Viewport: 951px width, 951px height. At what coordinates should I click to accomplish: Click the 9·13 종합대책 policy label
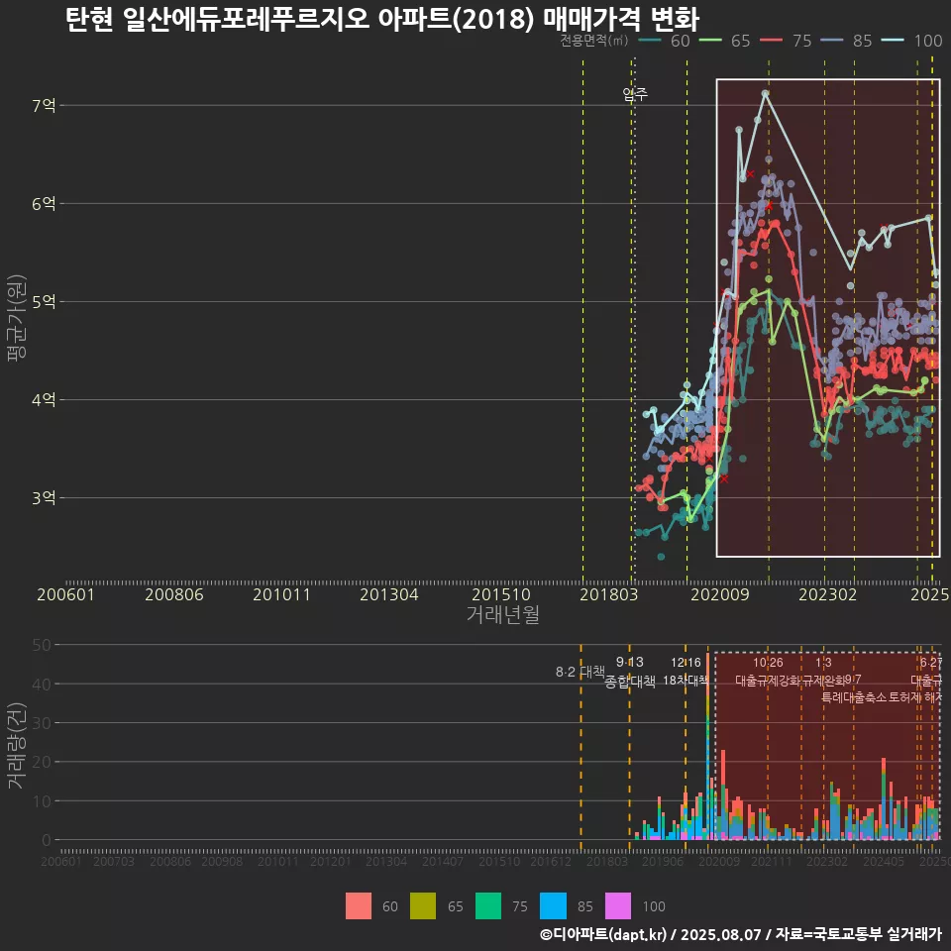click(x=630, y=672)
